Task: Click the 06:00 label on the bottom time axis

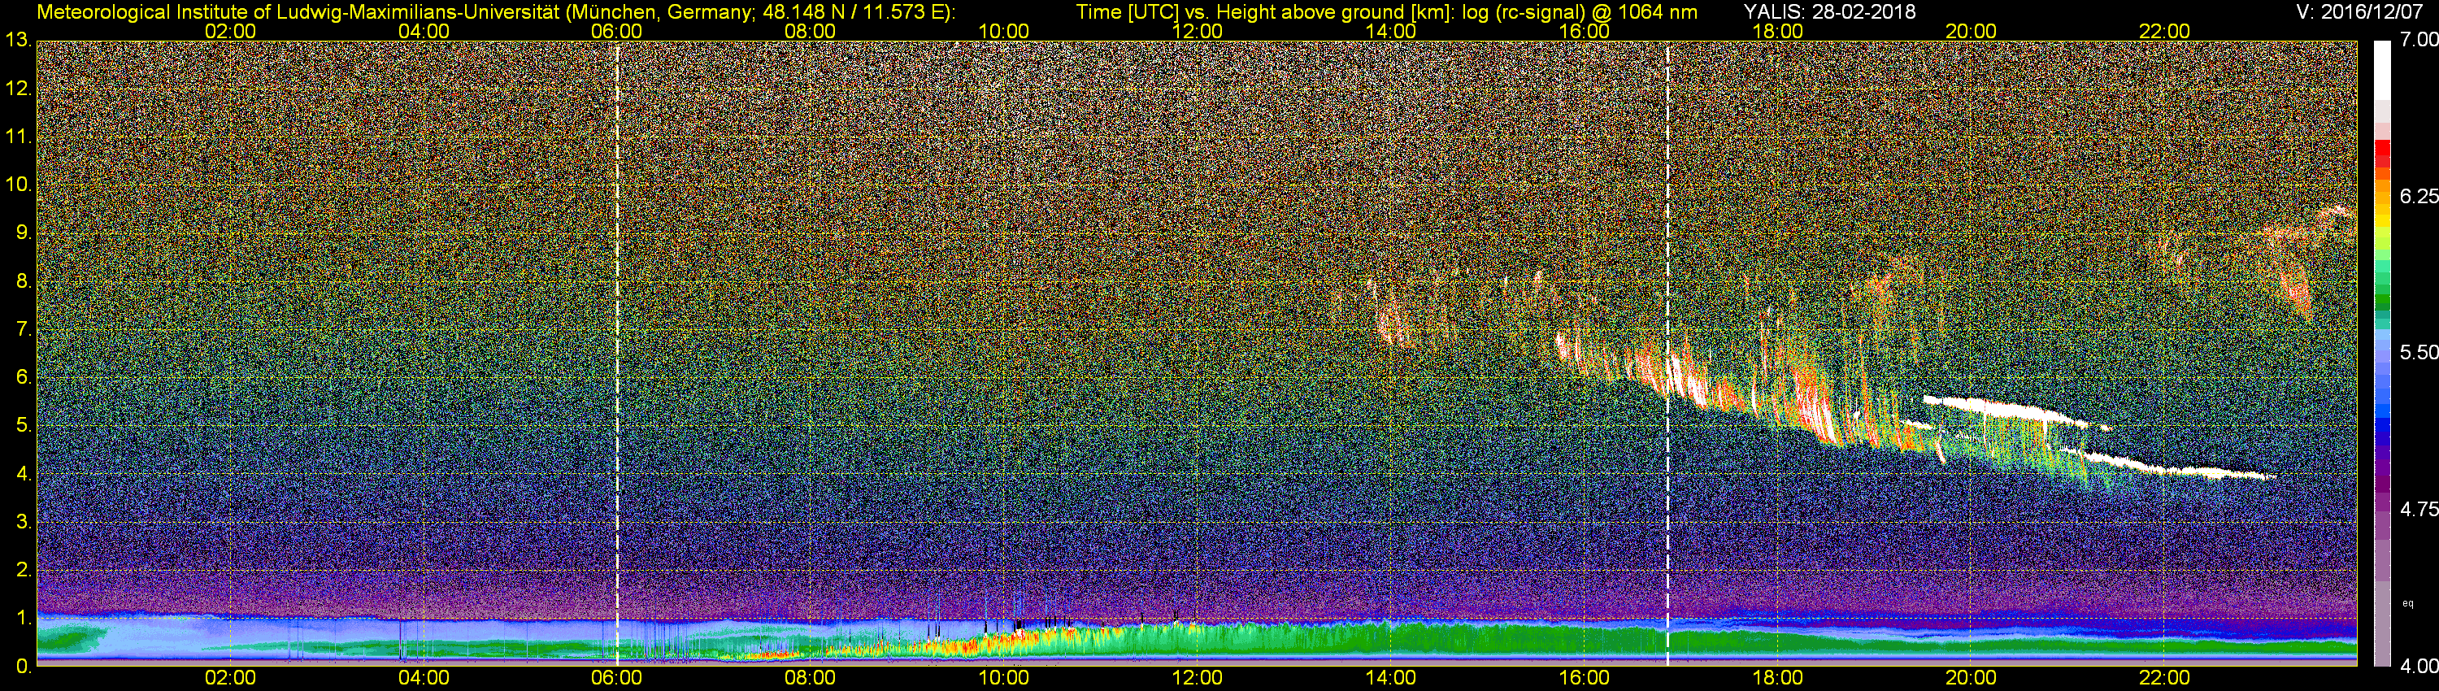Action: point(616,679)
